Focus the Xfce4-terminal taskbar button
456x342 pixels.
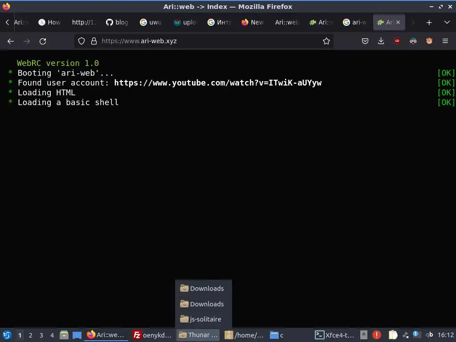click(334, 335)
